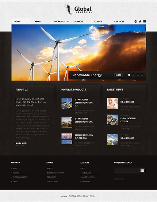Screen dimensions: 157x202
Task: Click the More button on slider
Action: pos(118,75)
